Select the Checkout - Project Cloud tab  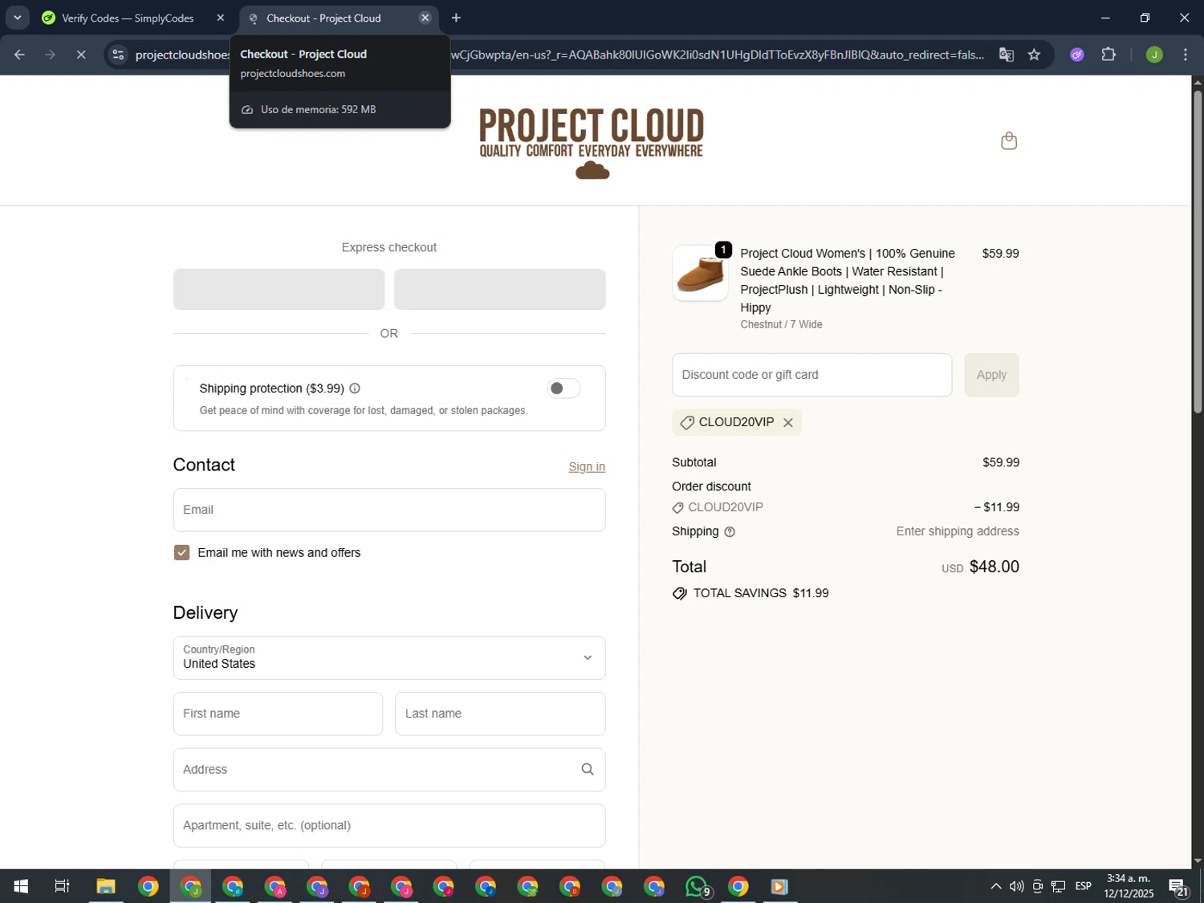pyautogui.click(x=323, y=18)
